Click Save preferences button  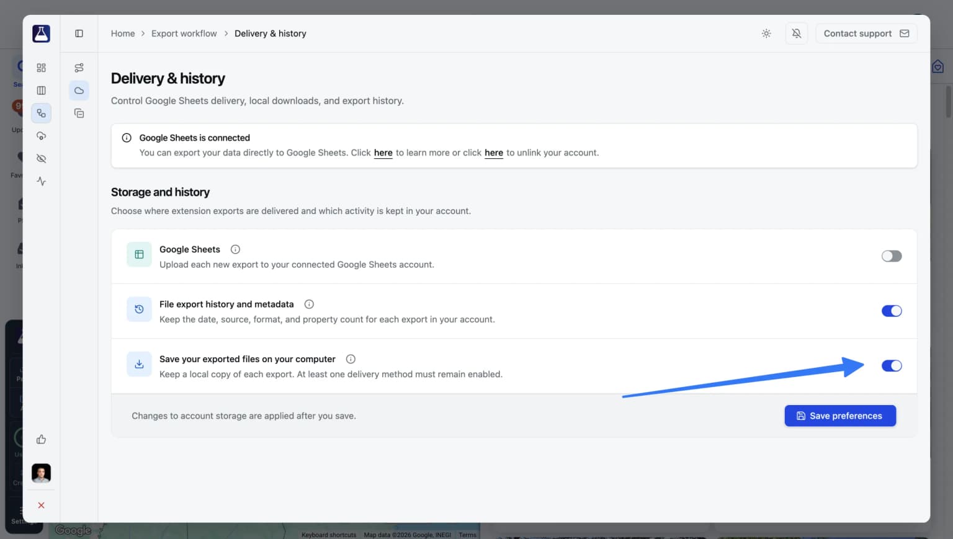[x=840, y=416]
